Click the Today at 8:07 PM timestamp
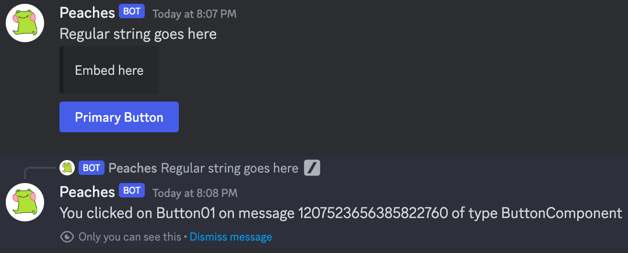 [x=195, y=14]
